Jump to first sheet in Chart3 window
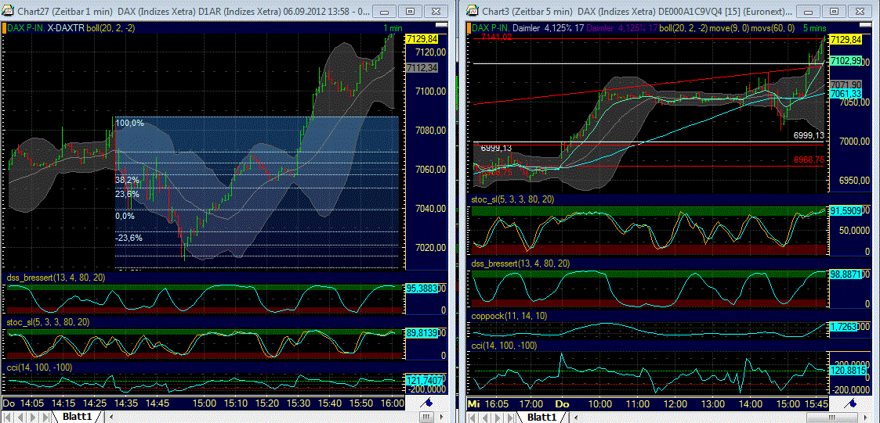This screenshot has height=423, width=880. (x=473, y=417)
